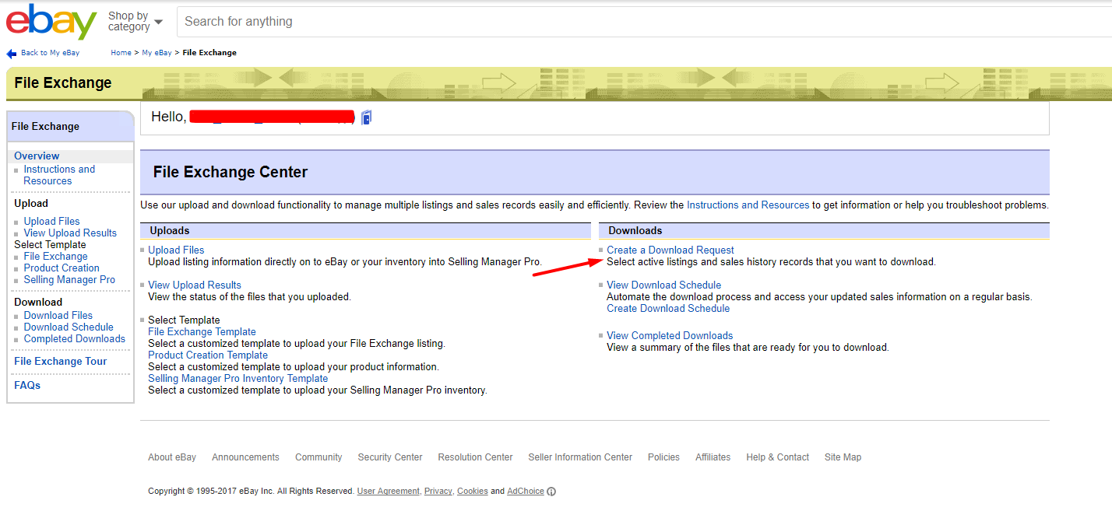Open Download Schedule in the sidebar

pyautogui.click(x=69, y=327)
